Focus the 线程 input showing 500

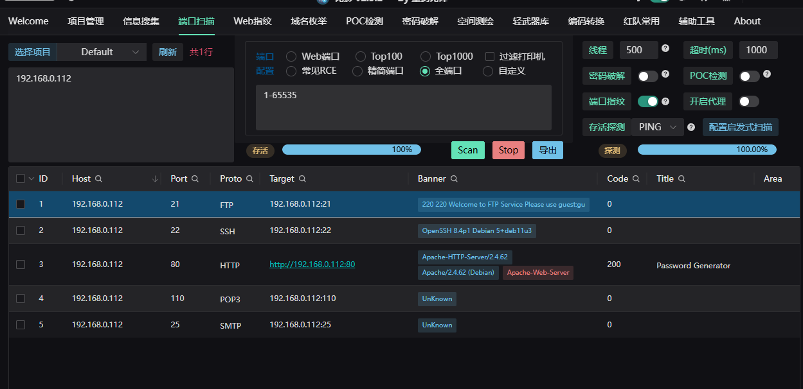(639, 50)
